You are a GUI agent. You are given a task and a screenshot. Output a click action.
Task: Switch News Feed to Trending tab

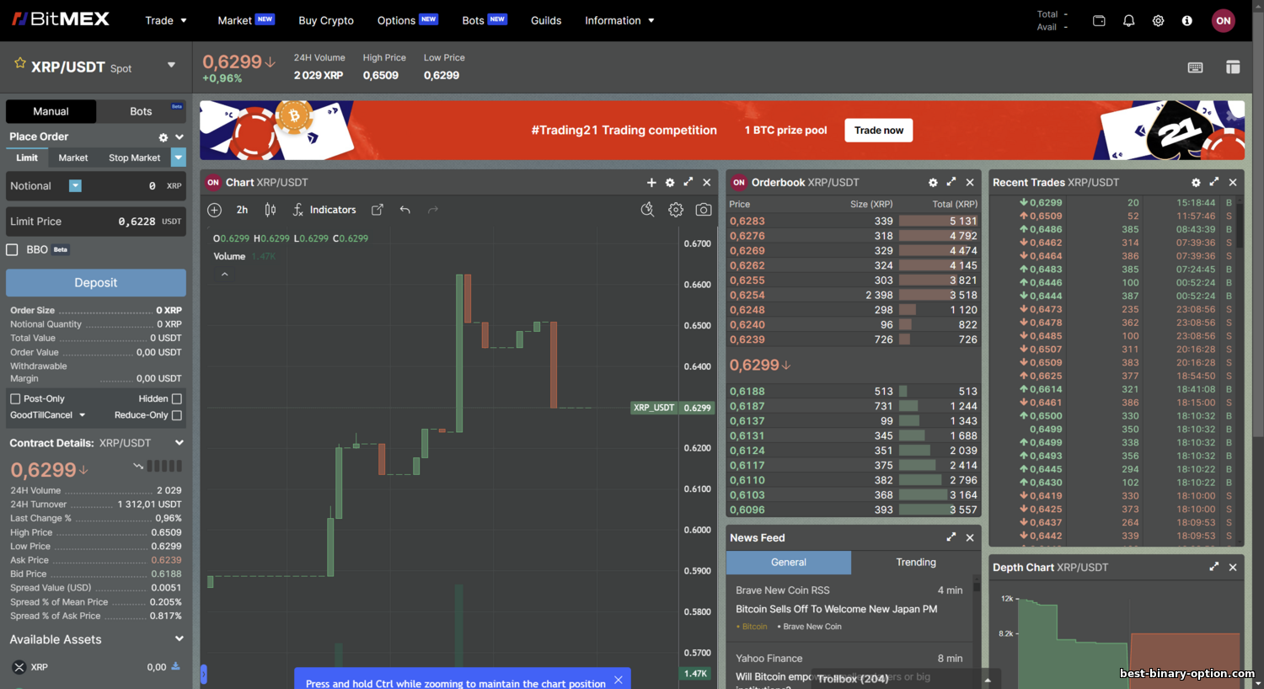pyautogui.click(x=916, y=562)
